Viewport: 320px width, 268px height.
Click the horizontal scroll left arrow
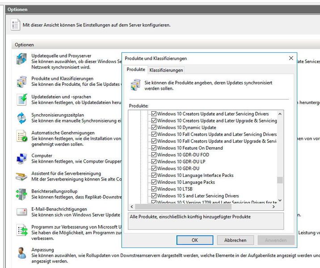coord(132,207)
